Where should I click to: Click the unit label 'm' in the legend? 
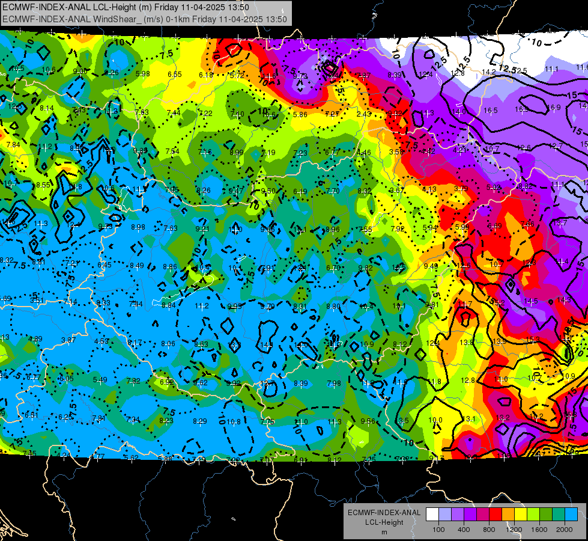pyautogui.click(x=384, y=532)
